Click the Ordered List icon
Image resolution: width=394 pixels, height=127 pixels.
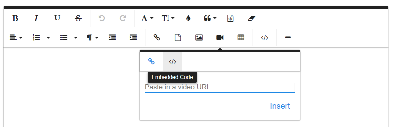tap(36, 38)
